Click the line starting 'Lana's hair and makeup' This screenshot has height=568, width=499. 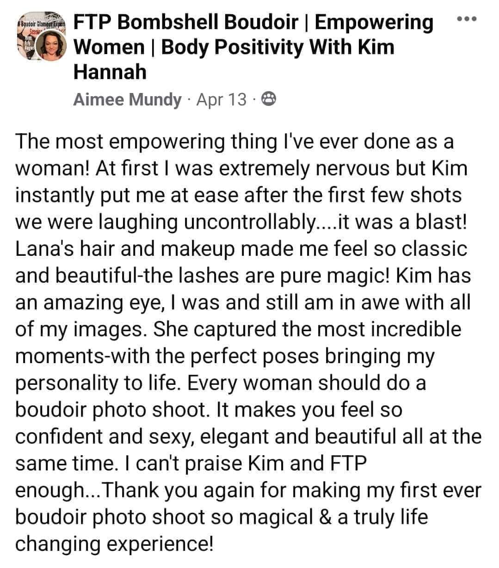pos(241,249)
